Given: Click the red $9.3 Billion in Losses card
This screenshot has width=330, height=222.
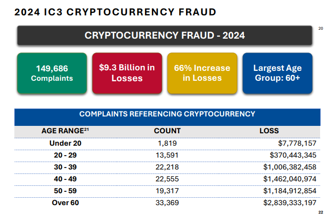Looking at the screenshot, I should pyautogui.click(x=127, y=73).
